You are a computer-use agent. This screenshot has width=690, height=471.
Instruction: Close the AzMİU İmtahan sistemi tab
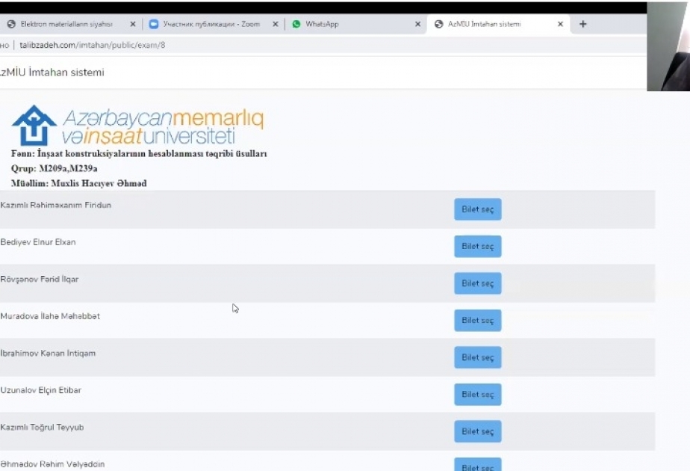pos(560,24)
